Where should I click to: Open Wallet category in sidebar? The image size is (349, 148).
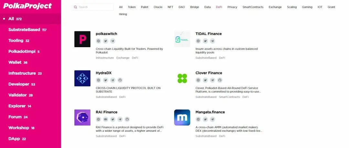[18, 62]
